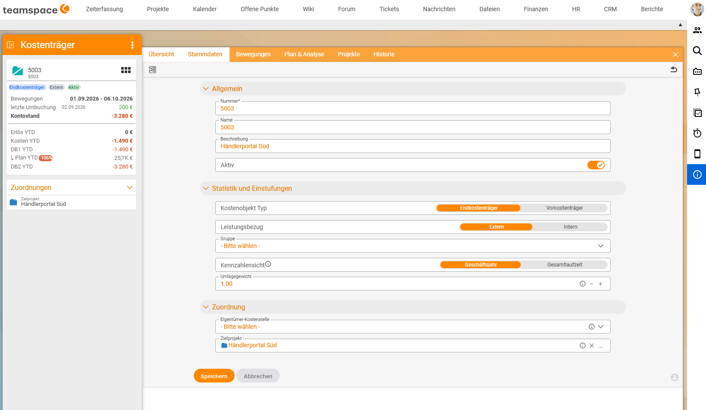Select Endkostenträger as Kostenobjekt Typ

point(479,208)
